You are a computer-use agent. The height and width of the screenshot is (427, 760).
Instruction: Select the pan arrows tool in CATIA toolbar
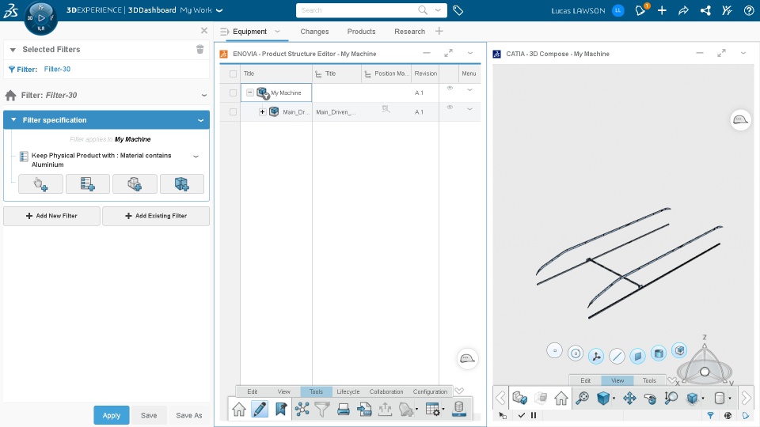(x=629, y=398)
